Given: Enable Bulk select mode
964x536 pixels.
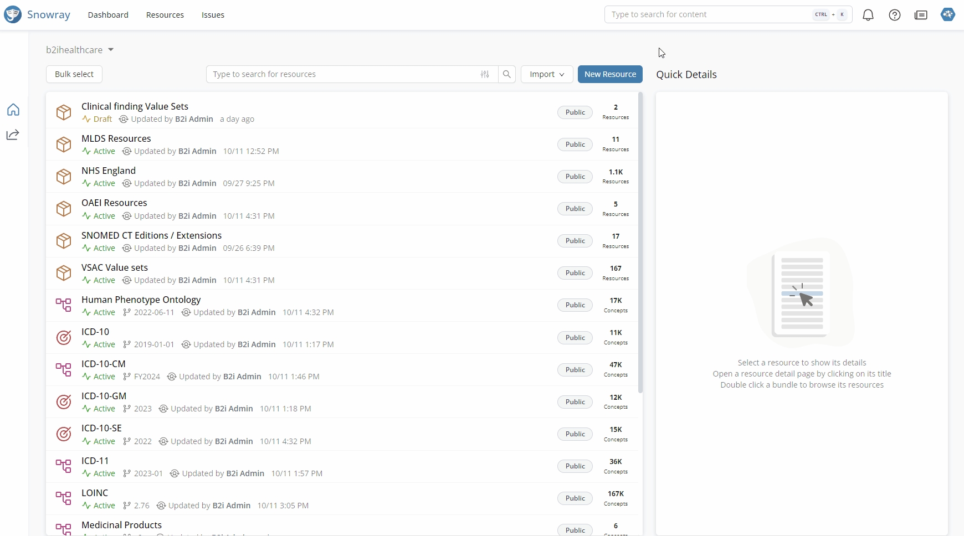Looking at the screenshot, I should pos(74,74).
